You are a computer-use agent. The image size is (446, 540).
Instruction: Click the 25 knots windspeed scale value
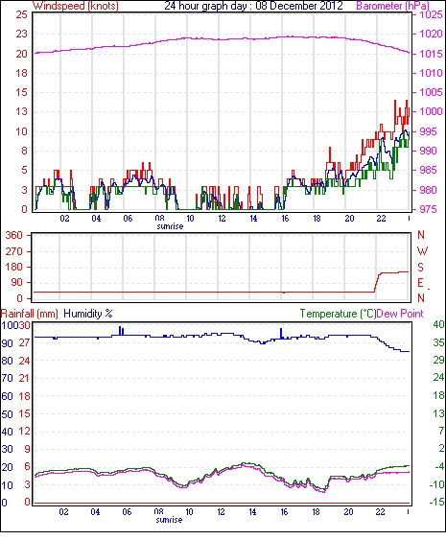pyautogui.click(x=21, y=14)
